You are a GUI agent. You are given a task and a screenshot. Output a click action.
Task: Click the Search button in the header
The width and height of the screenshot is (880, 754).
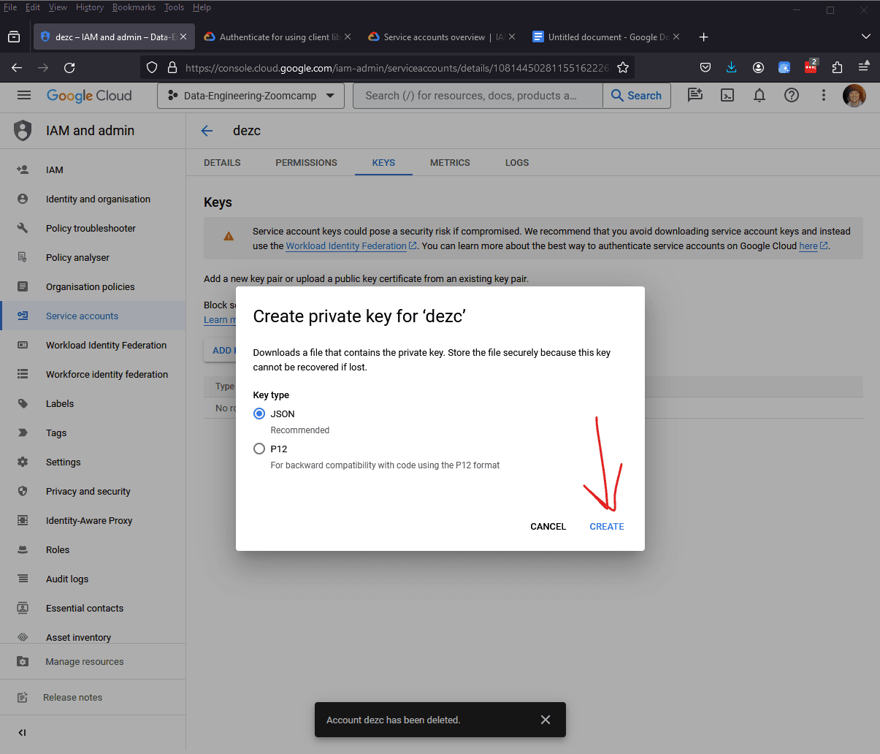point(636,96)
